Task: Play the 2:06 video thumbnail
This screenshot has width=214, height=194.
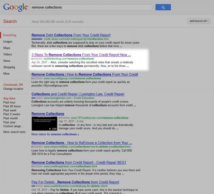Action: point(44,123)
